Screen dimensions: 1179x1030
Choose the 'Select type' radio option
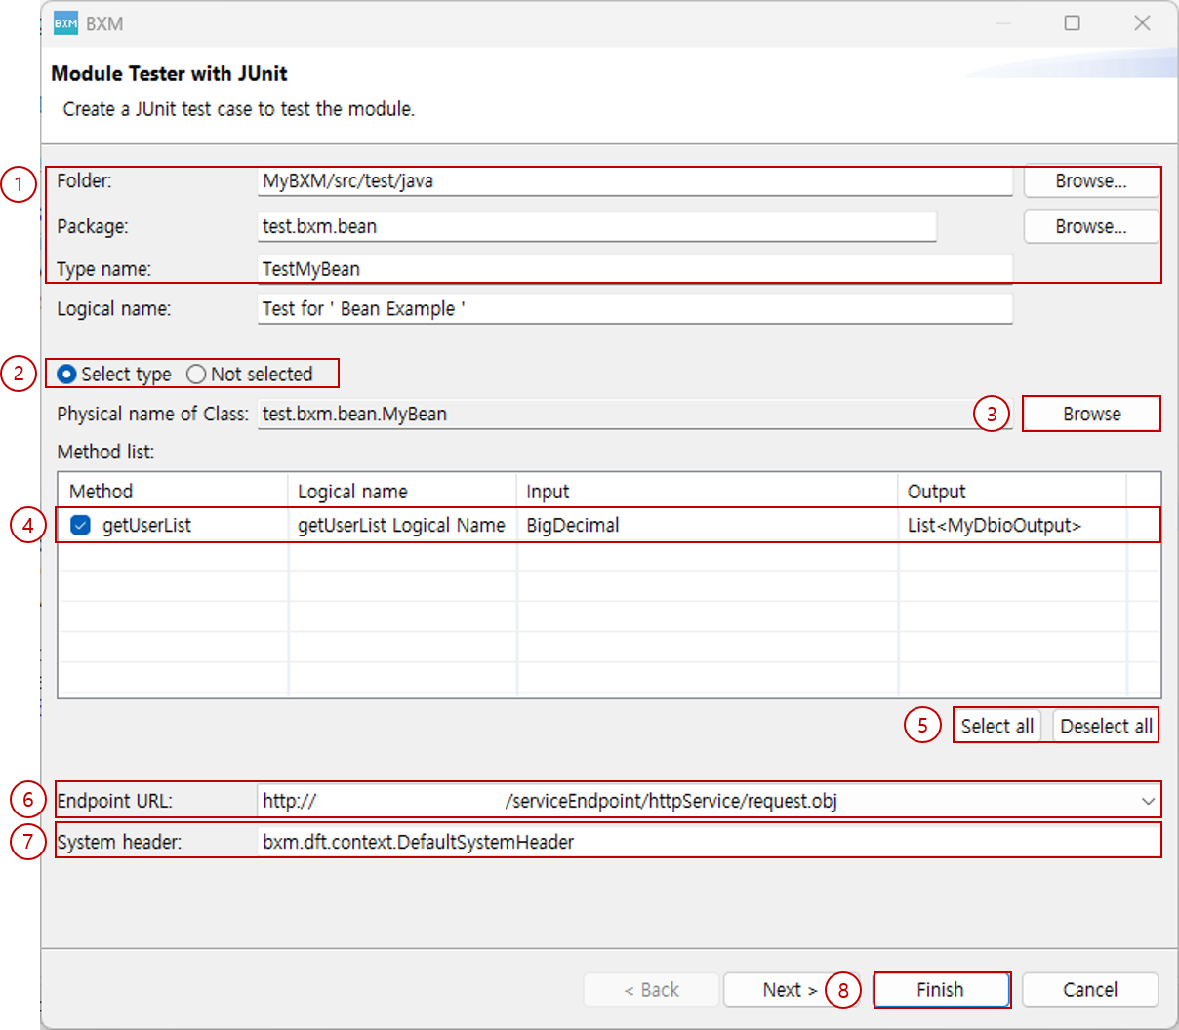(x=67, y=375)
